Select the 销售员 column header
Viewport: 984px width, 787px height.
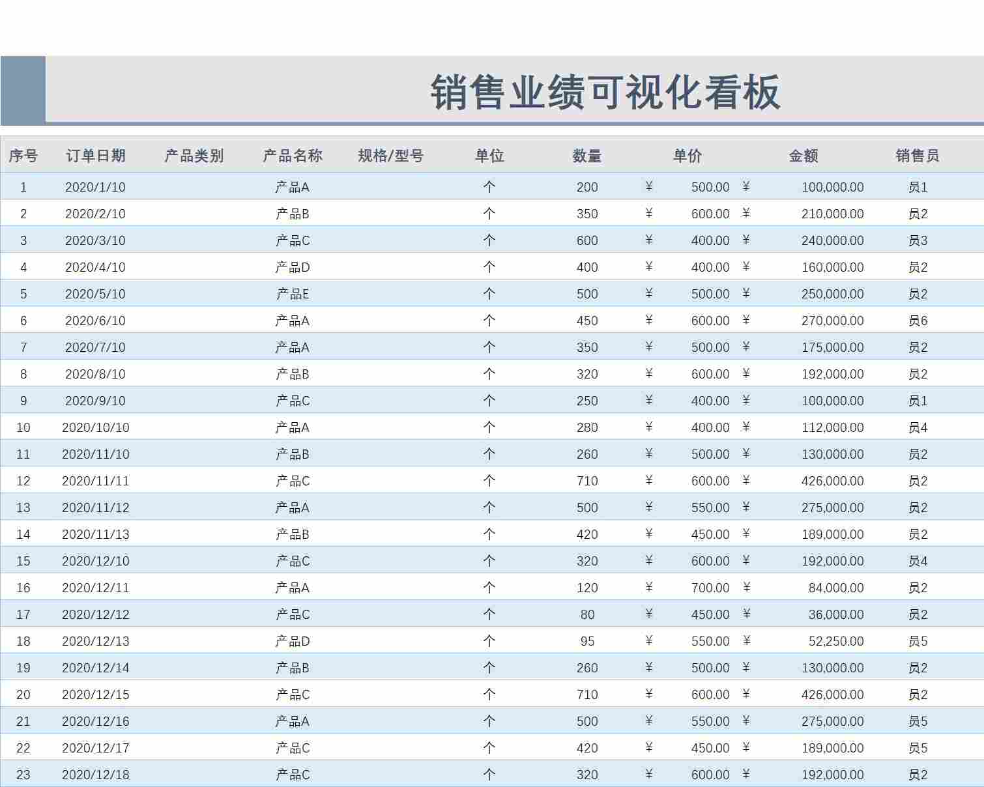[x=918, y=156]
